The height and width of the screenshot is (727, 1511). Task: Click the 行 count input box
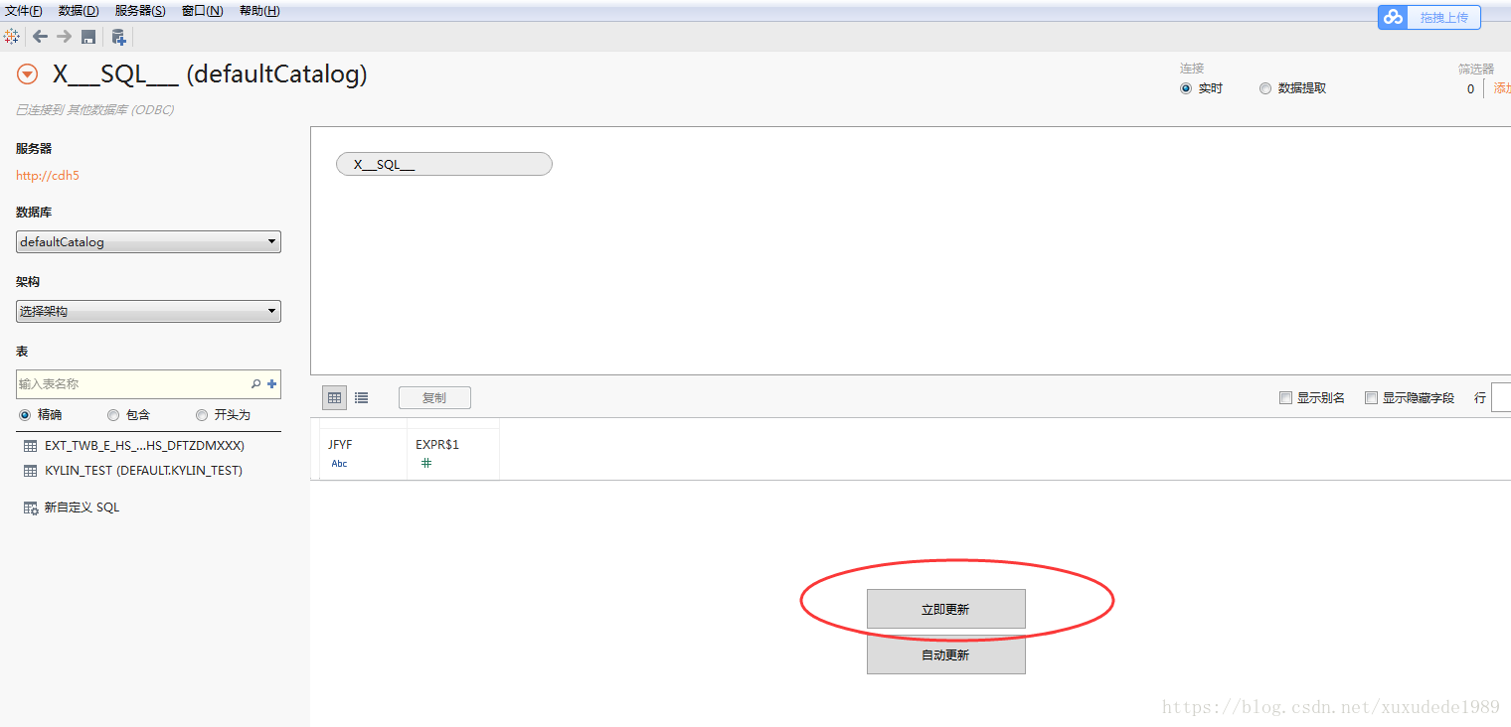[x=1501, y=397]
